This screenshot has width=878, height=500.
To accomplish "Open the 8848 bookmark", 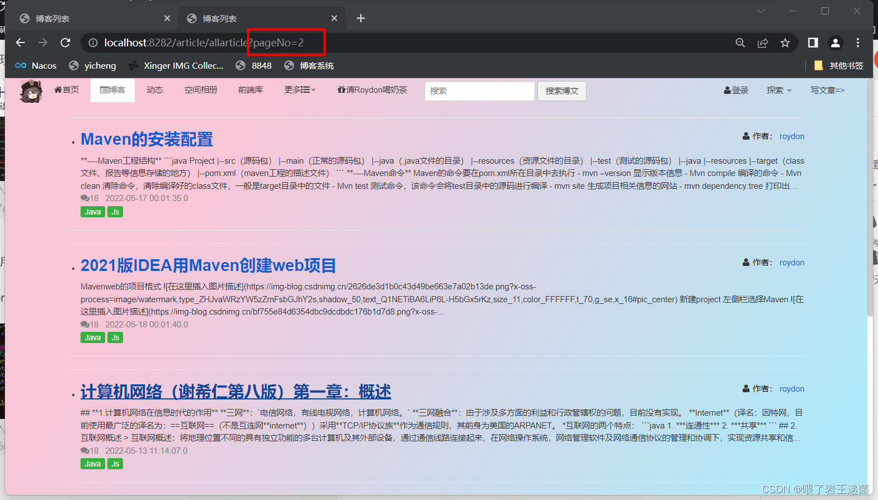I will coord(254,65).
